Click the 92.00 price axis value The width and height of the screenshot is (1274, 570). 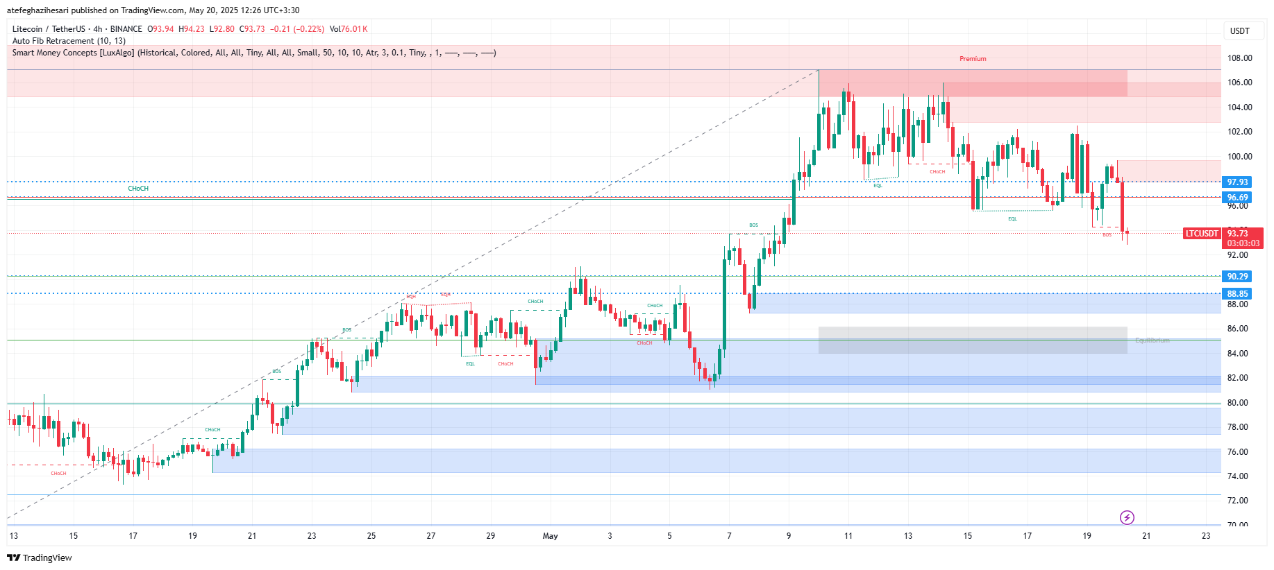click(1237, 255)
